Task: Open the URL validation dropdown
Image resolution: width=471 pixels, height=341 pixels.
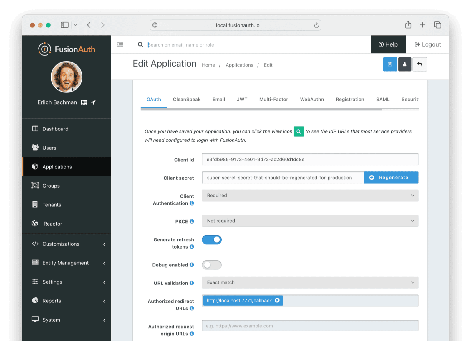Action: 310,282
